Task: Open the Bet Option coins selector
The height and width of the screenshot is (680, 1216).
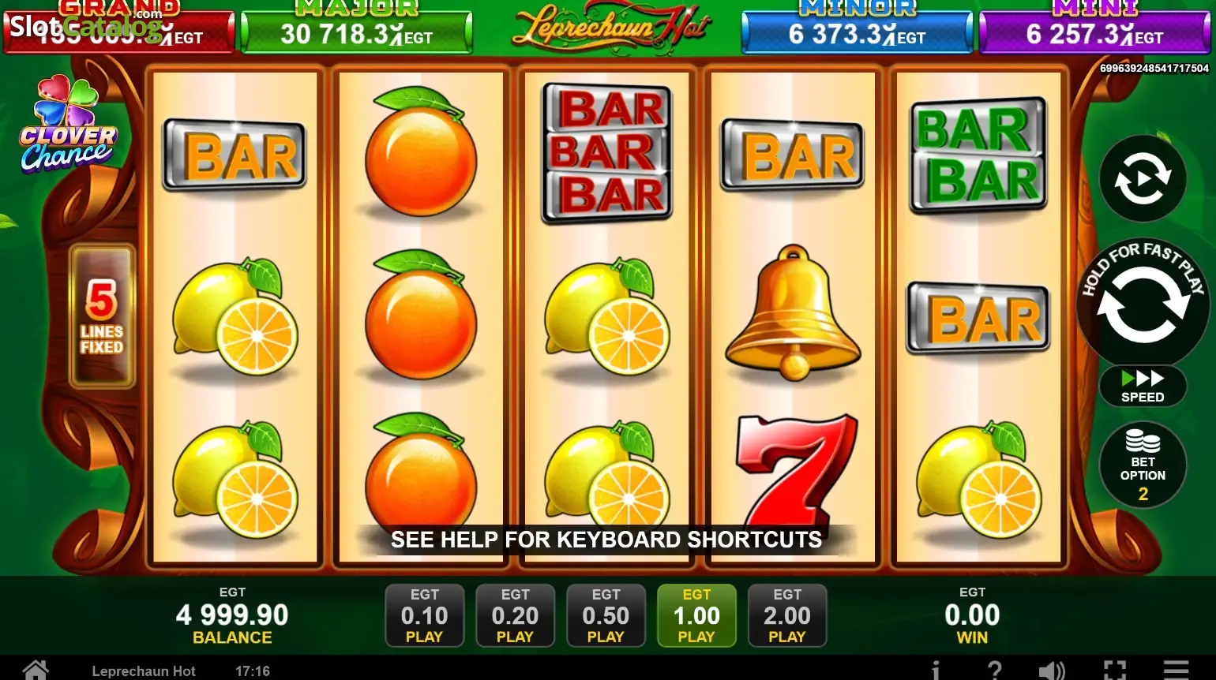Action: pyautogui.click(x=1143, y=465)
